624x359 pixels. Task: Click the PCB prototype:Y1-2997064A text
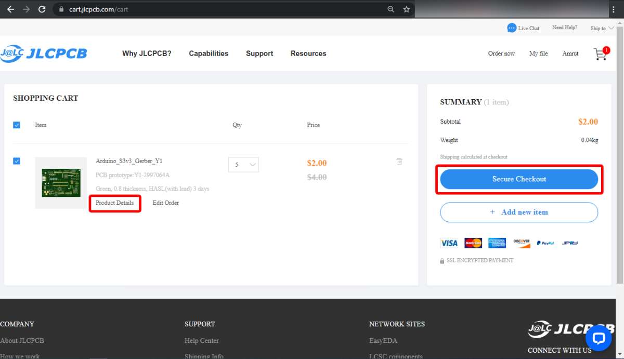pos(133,175)
